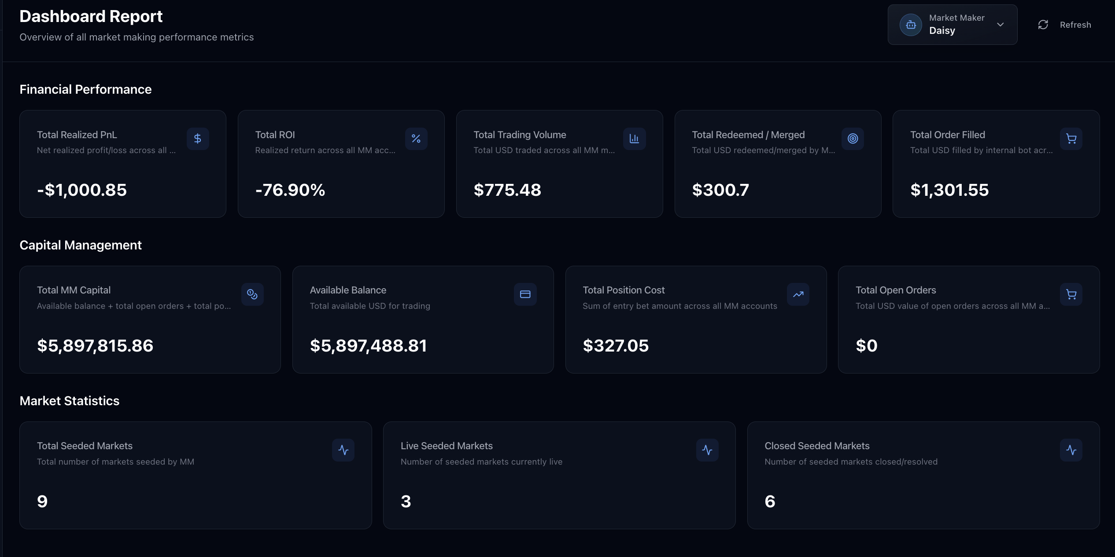The height and width of the screenshot is (557, 1115).
Task: Click the percent icon on Total ROI card
Action: (x=416, y=139)
